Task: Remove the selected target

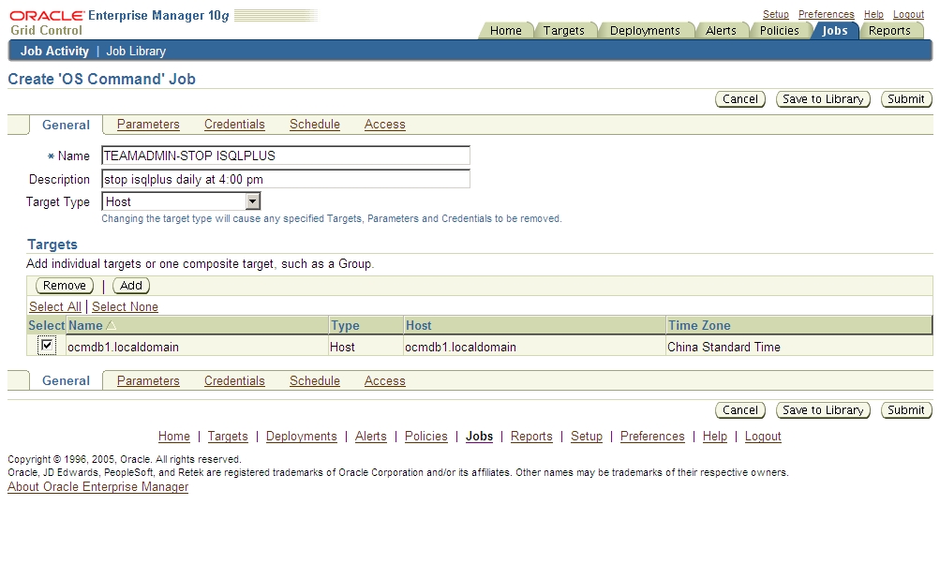Action: tap(65, 286)
